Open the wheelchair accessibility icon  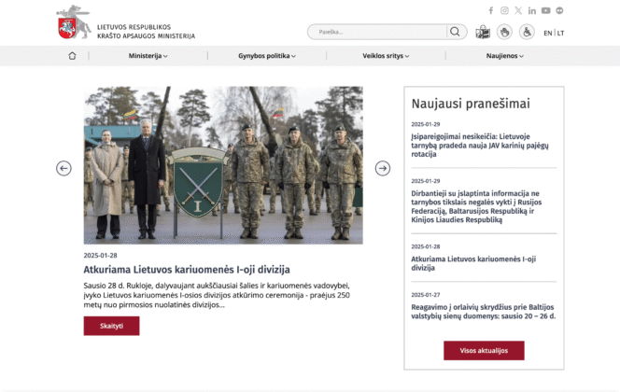pyautogui.click(x=527, y=32)
